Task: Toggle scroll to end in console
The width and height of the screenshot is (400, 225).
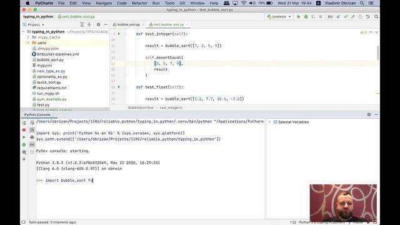Action: point(32,130)
